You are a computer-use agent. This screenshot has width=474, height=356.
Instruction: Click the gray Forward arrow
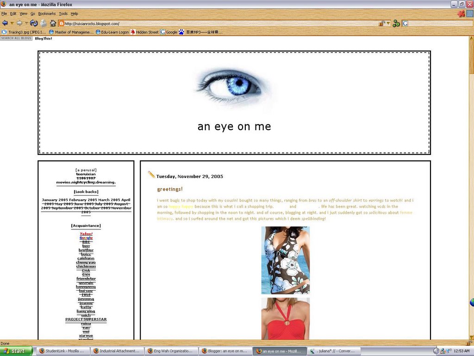19,23
